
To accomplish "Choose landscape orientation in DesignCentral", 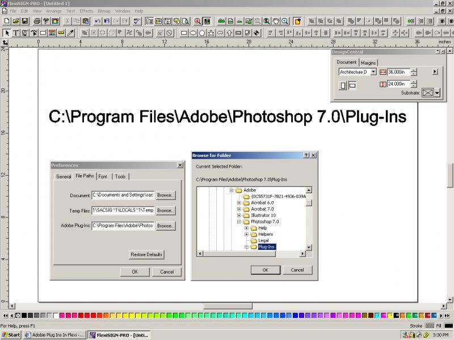I will (352, 86).
